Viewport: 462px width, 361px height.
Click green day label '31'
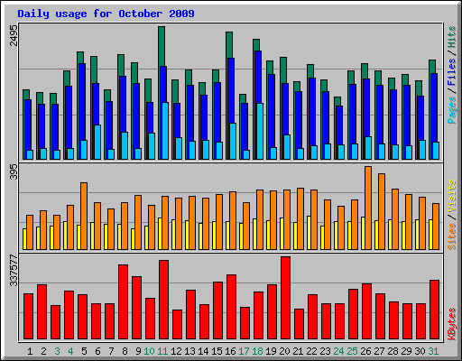433,351
